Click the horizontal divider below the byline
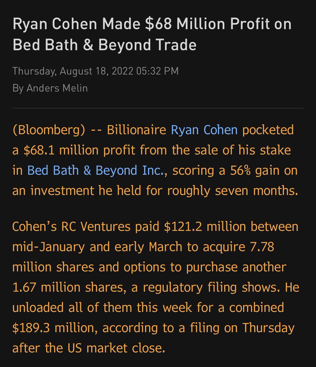Image resolution: width=316 pixels, height=367 pixels. (x=158, y=108)
